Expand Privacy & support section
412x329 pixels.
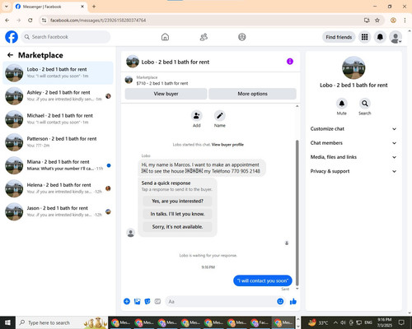pos(353,171)
